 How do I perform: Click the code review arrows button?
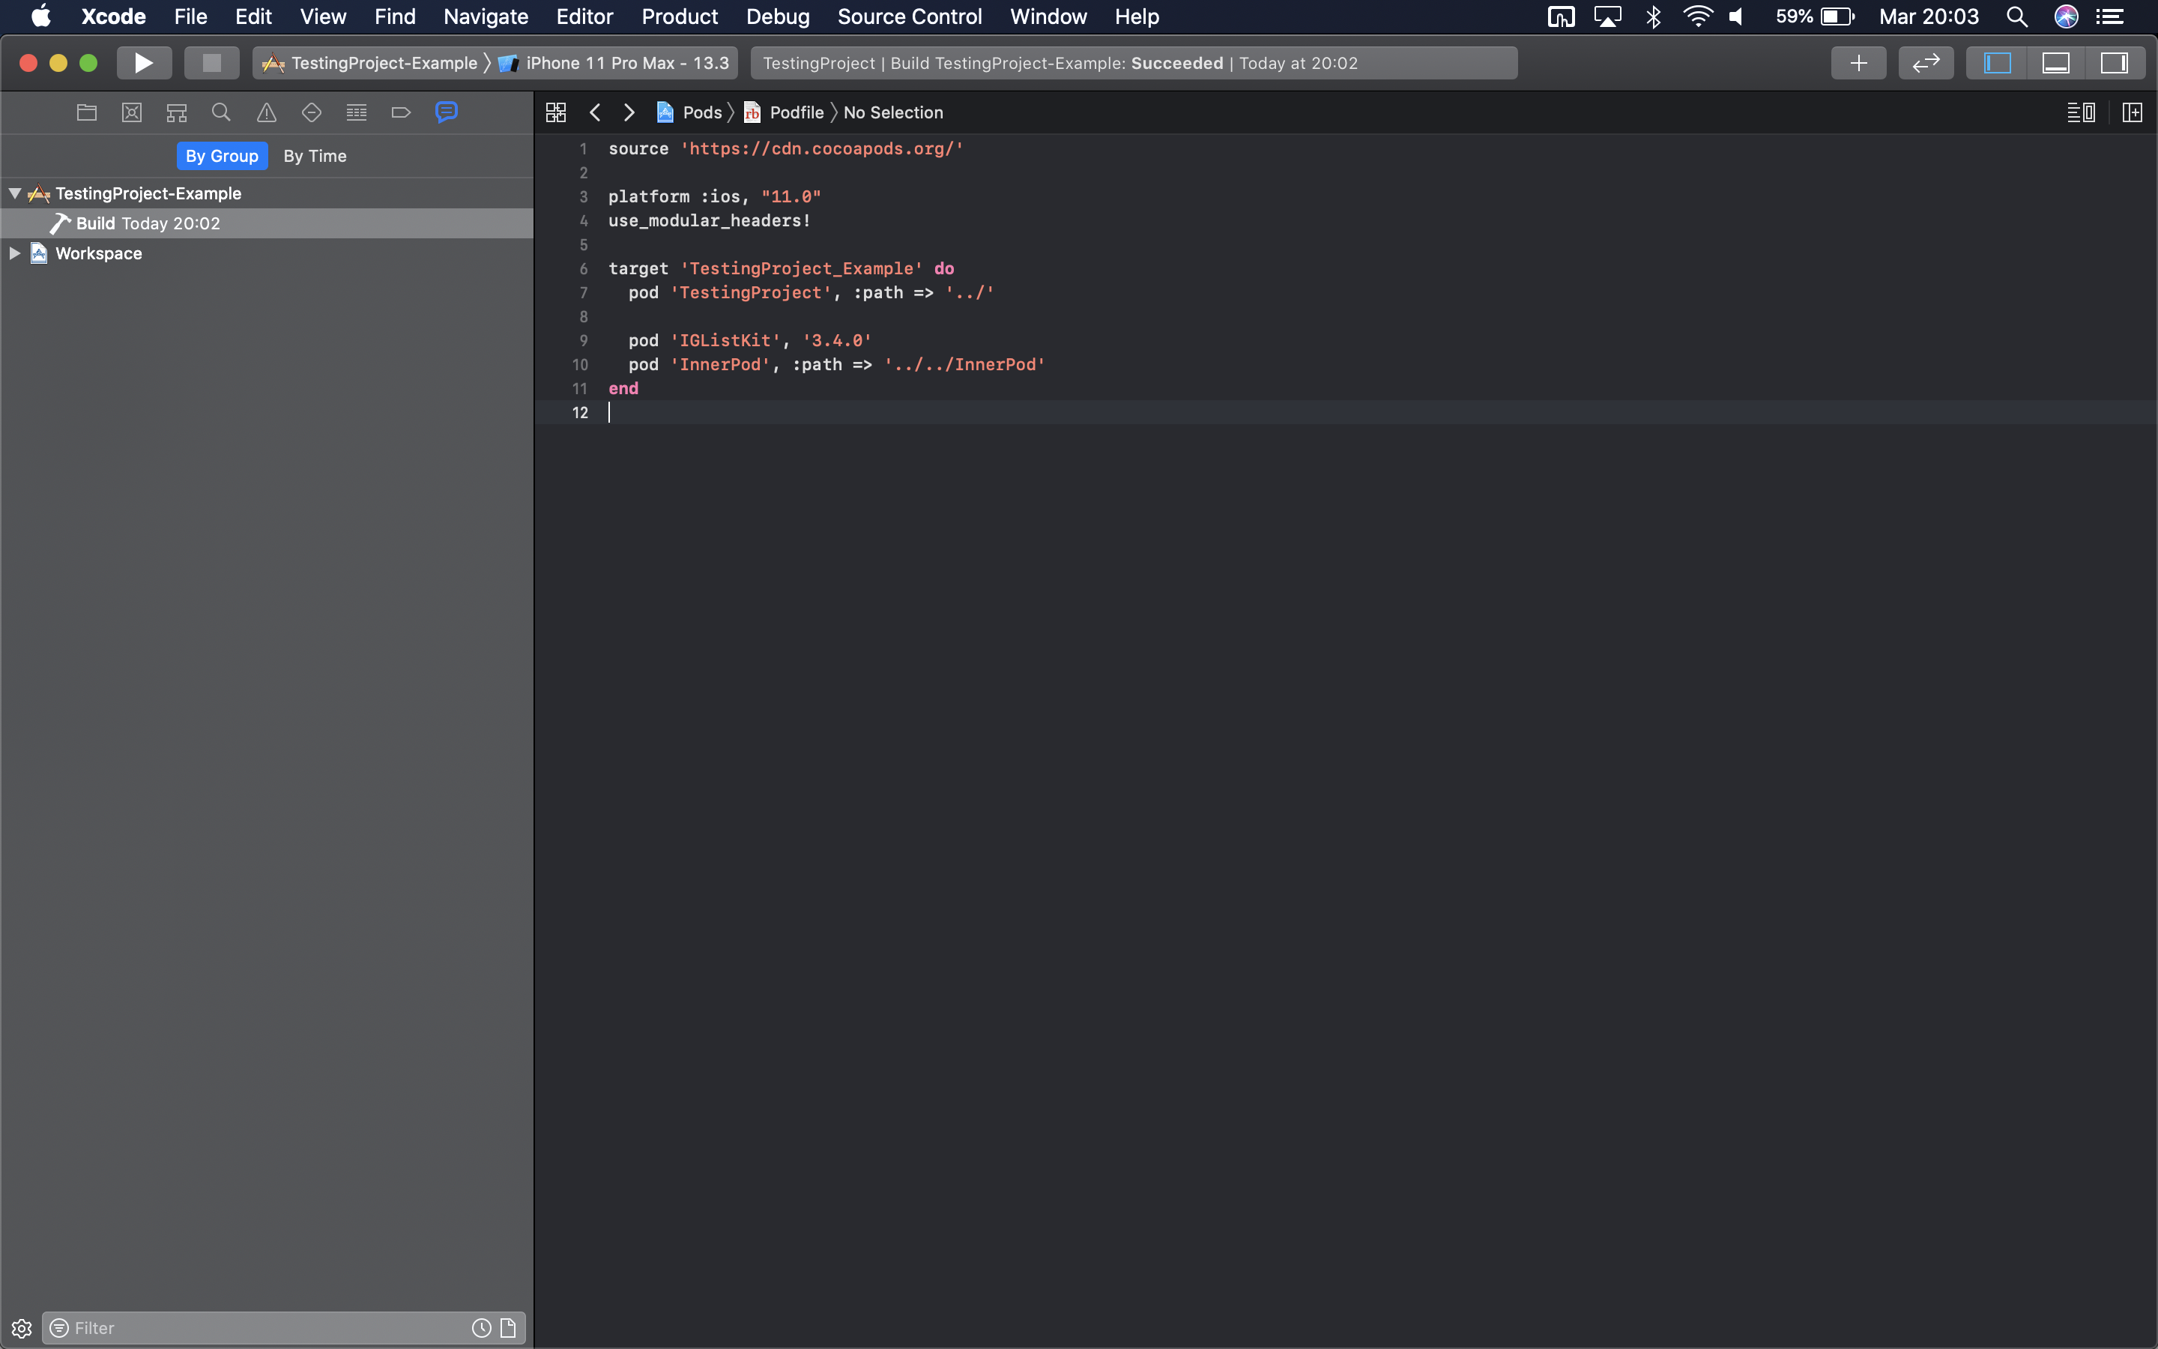click(x=1925, y=64)
